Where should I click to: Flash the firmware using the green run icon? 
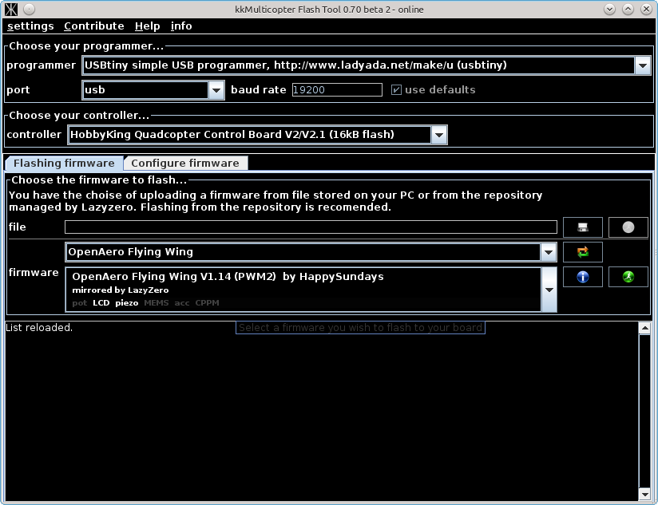point(628,277)
